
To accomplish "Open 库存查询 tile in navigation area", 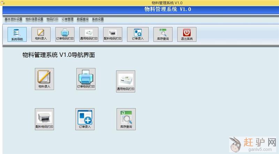I will [x=126, y=119].
